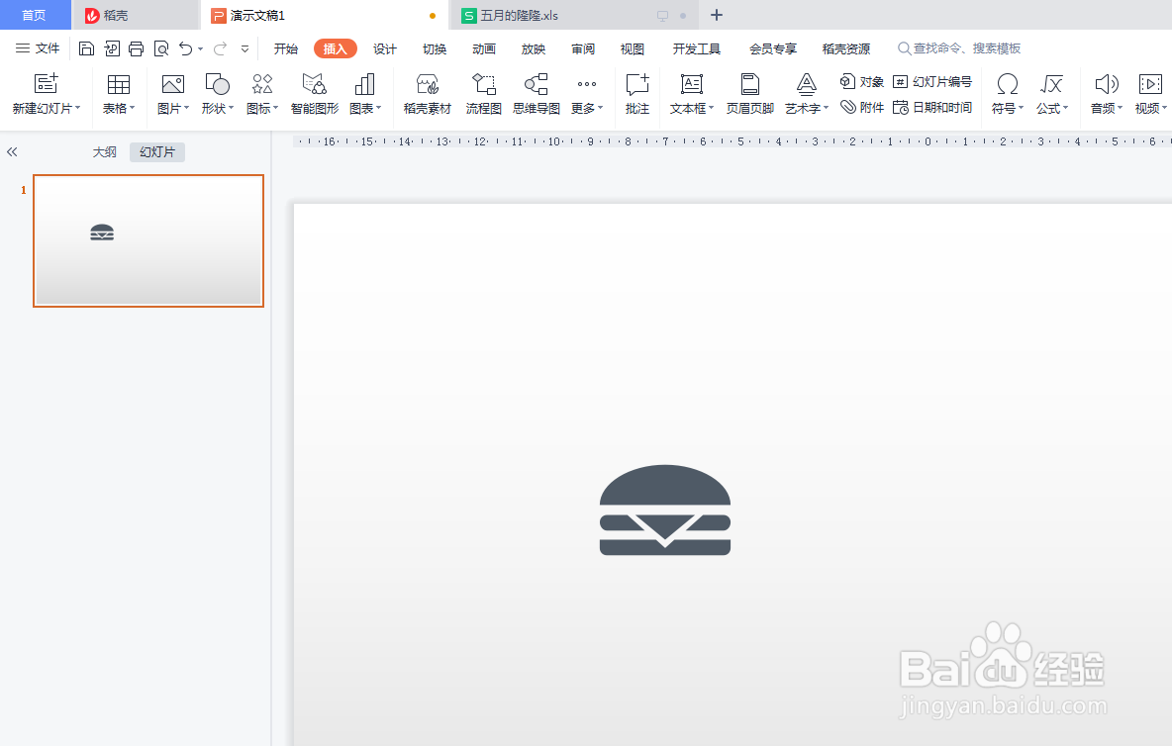Switch to the 视图 (View) tab
1172x746 pixels.
[633, 48]
